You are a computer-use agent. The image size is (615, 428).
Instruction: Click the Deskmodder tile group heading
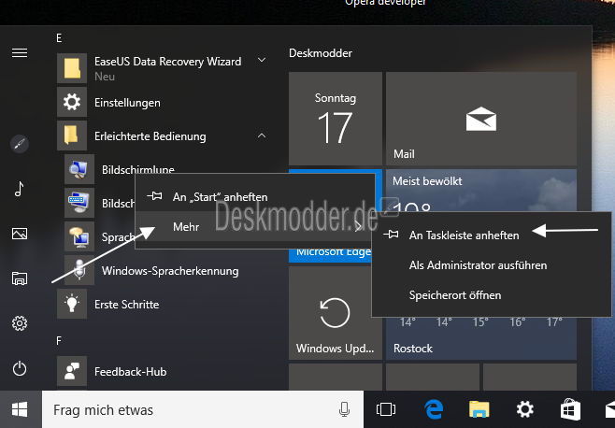click(x=321, y=53)
